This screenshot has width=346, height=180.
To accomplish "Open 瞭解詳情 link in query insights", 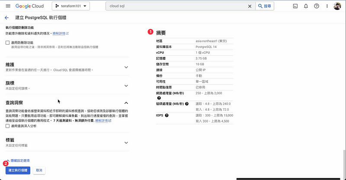I will click(103, 121).
